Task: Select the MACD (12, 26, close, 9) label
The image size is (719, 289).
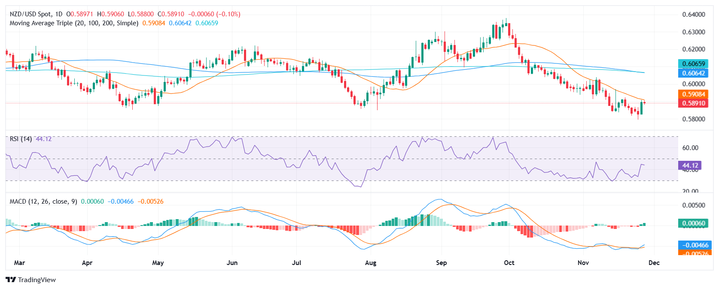Action: click(43, 202)
